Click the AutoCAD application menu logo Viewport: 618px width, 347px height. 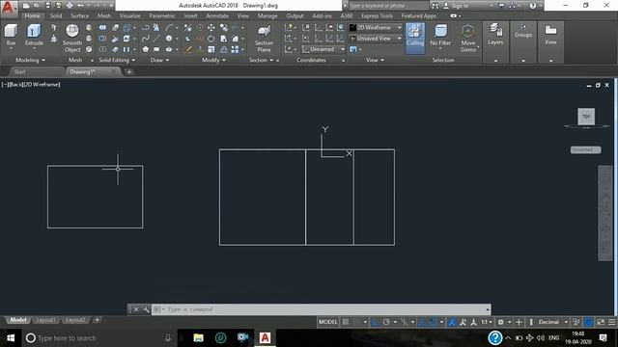coord(9,9)
